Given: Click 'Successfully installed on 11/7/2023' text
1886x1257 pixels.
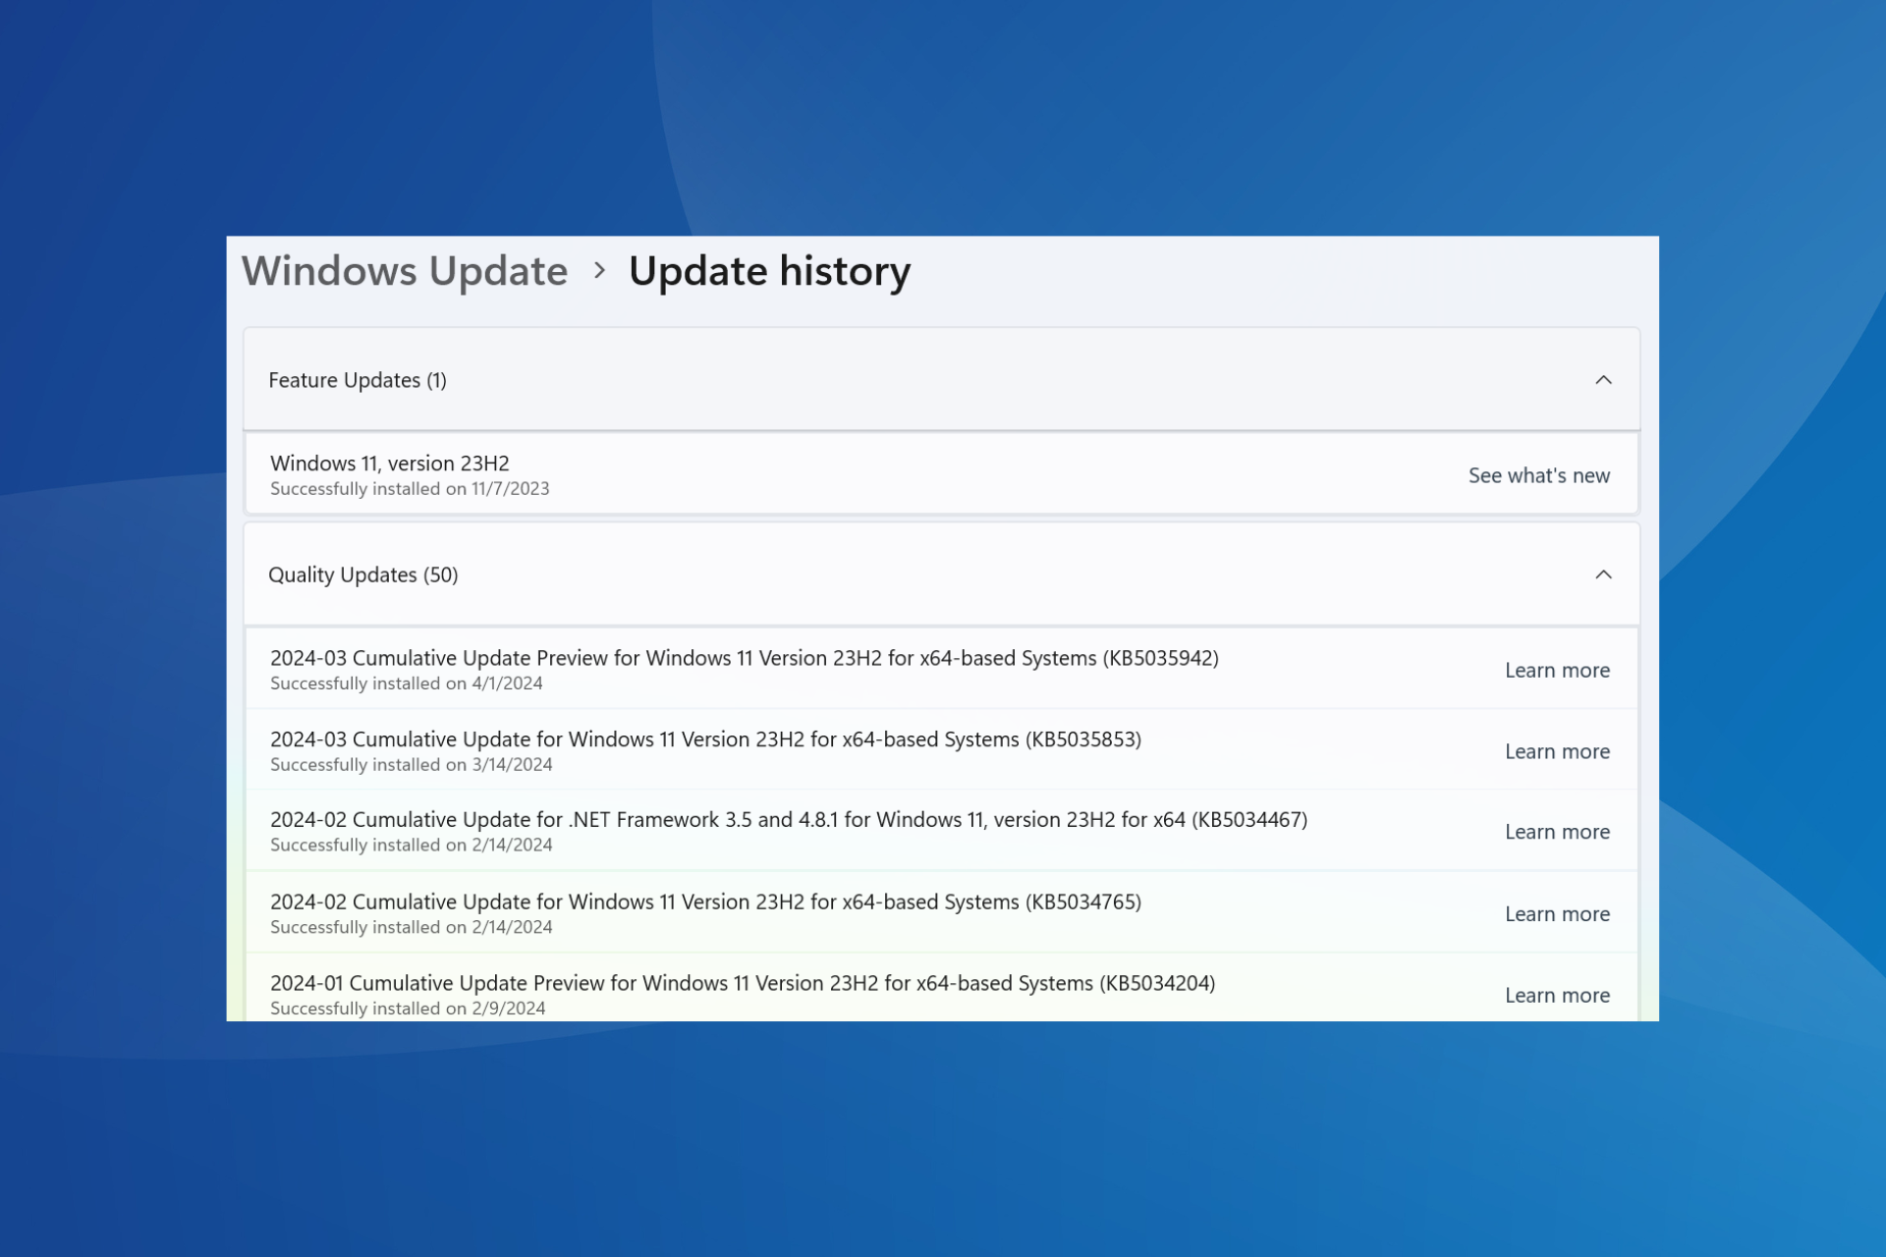Looking at the screenshot, I should tap(410, 489).
